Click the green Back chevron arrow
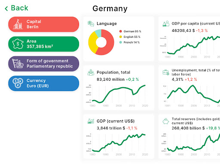 tap(6, 9)
